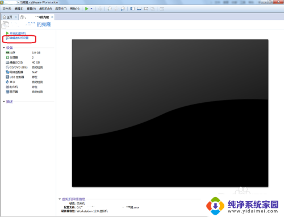The height and width of the screenshot is (217, 284).
Task: Select the 显示器 display device row
Action: 24,92
